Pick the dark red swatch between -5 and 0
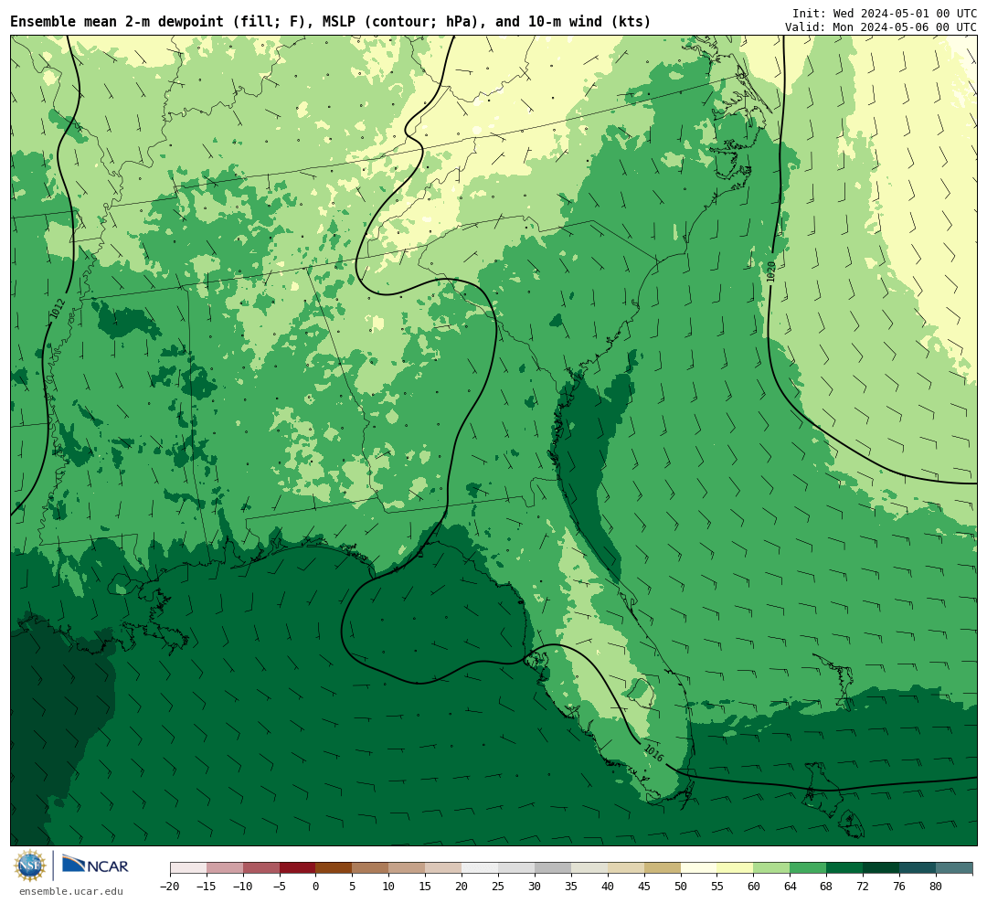This screenshot has height=903, width=987. pos(298,868)
